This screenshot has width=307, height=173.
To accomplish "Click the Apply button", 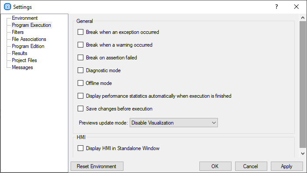I will coord(287,166).
